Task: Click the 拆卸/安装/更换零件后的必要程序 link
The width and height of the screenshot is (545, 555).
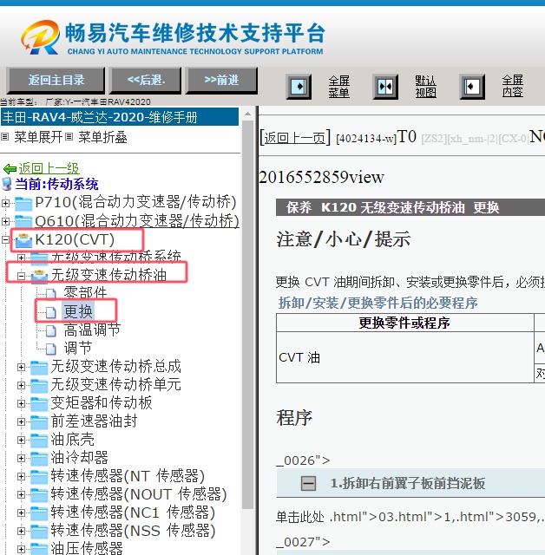Action: (x=378, y=303)
